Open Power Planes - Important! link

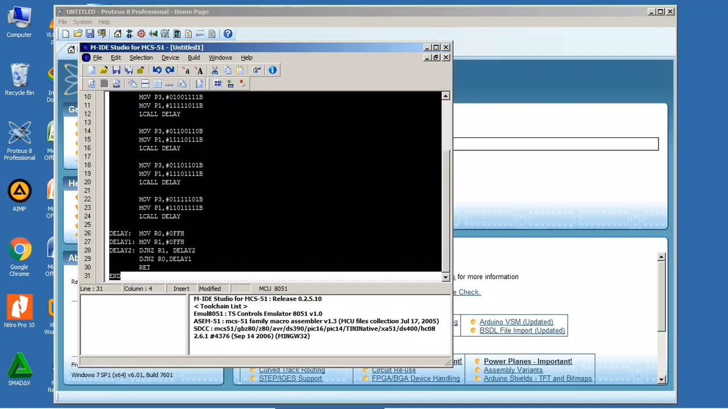(528, 361)
